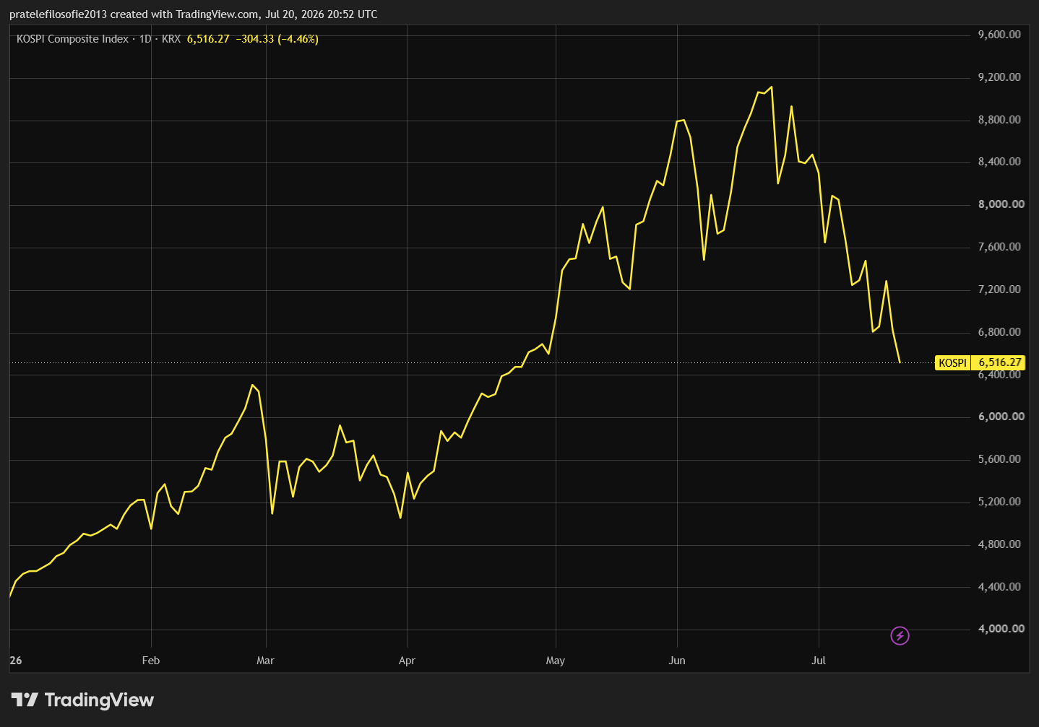Click the 9,200.00 price scale label
Image resolution: width=1039 pixels, height=727 pixels.
[x=1000, y=77]
